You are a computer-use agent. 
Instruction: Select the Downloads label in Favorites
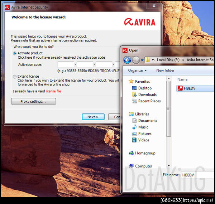tap(147, 94)
